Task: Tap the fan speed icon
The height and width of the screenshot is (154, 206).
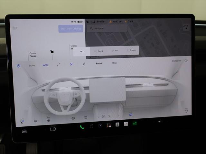Action: (103, 116)
